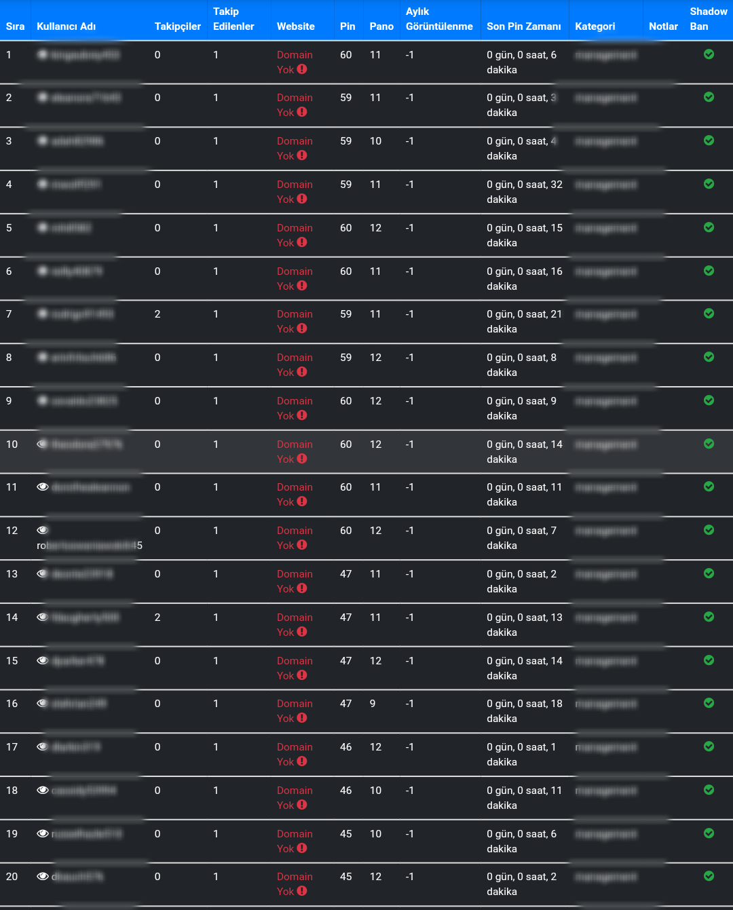Click the green Shadow Ban checkmark in row 20

[709, 876]
